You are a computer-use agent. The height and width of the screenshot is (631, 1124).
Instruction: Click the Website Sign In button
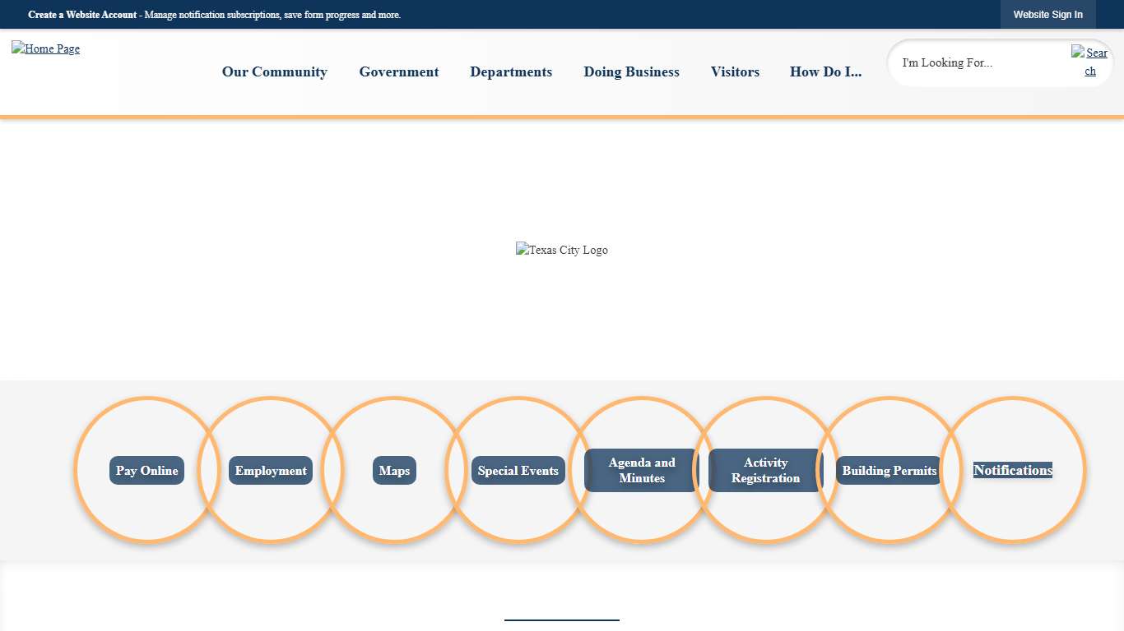click(1047, 15)
